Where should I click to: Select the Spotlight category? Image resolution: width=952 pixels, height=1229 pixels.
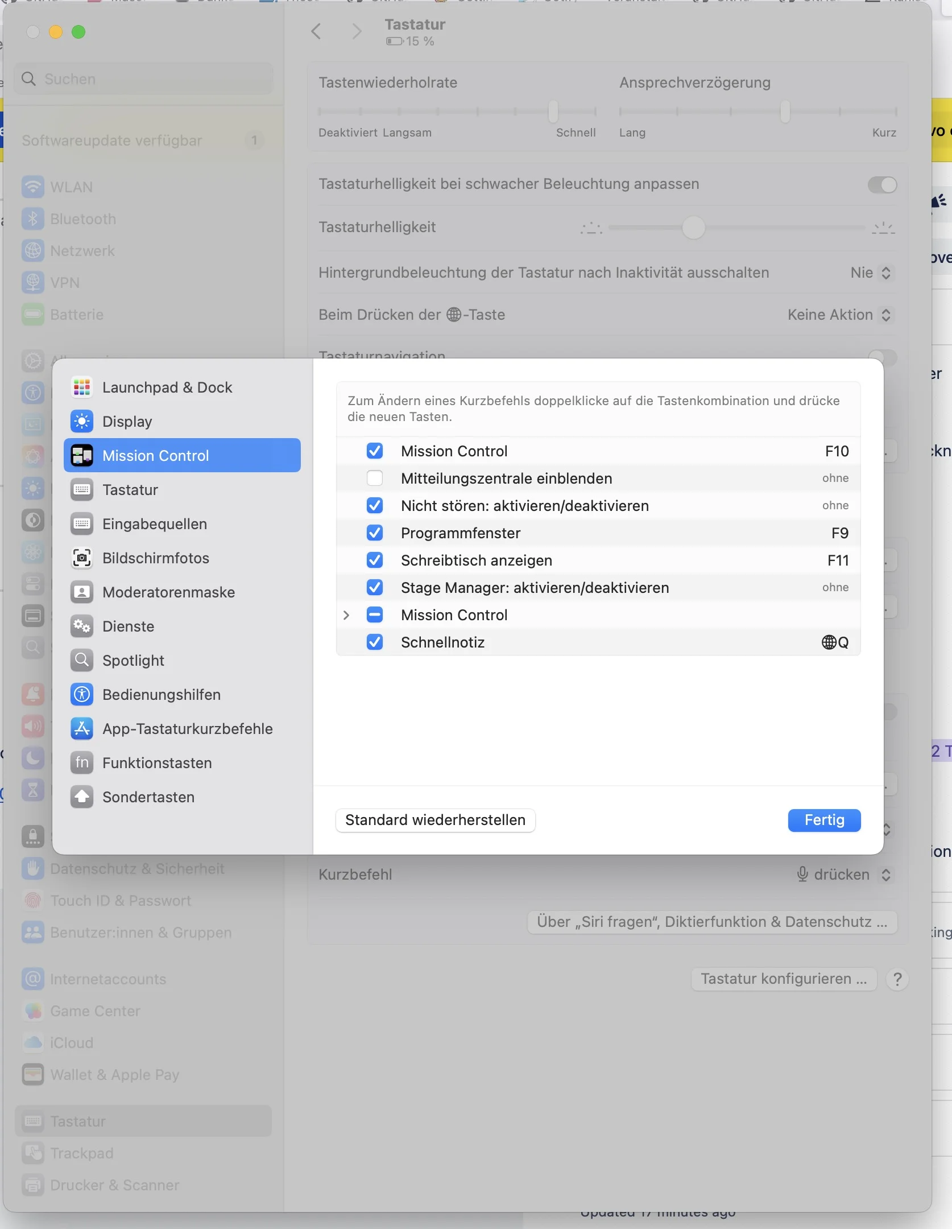[182, 661]
